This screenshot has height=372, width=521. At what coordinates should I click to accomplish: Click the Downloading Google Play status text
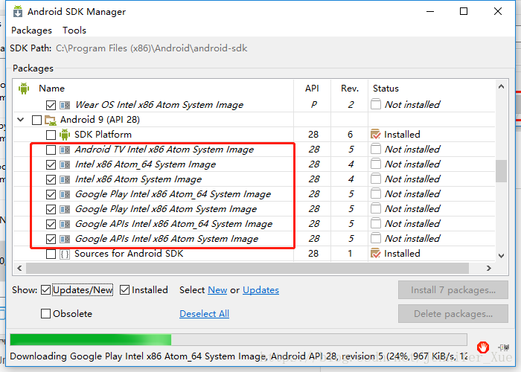(239, 356)
